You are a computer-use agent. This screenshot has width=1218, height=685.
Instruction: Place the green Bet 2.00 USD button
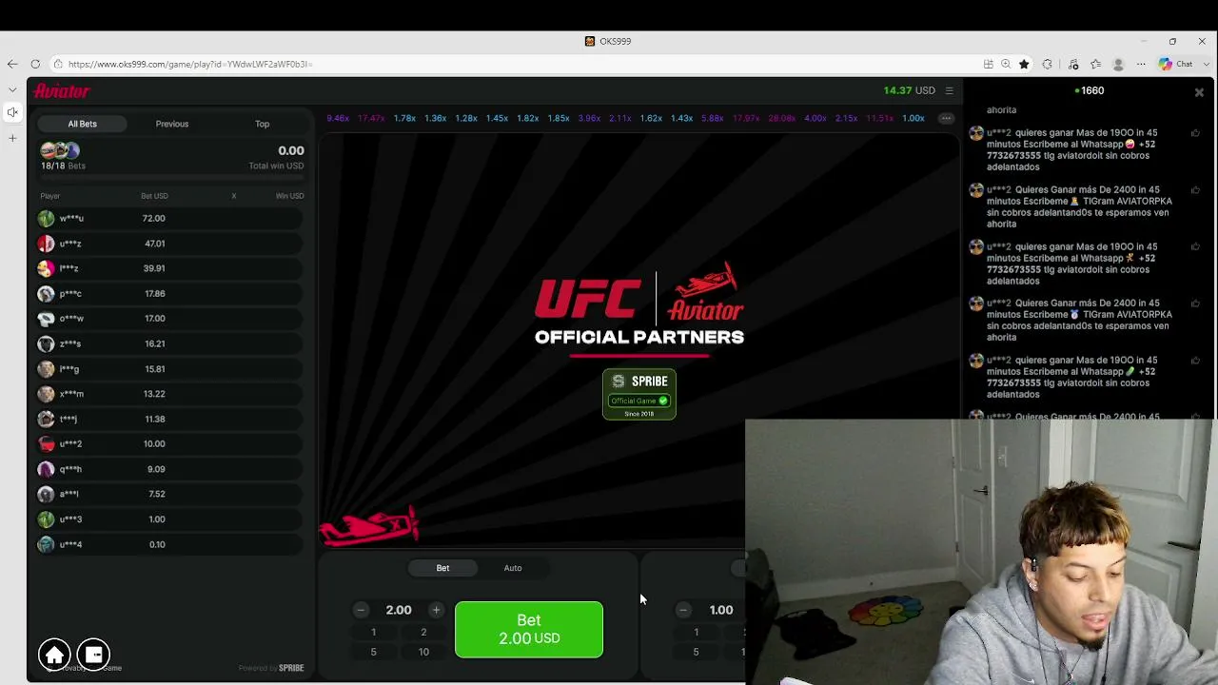click(x=529, y=629)
